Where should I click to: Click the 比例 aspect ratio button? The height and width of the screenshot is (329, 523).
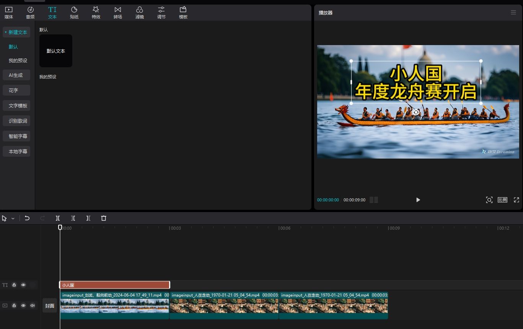[502, 200]
